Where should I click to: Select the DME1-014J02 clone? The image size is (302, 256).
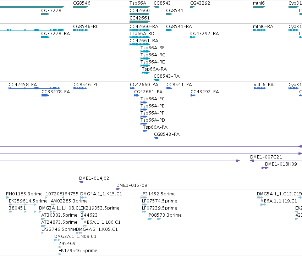click(191, 182)
